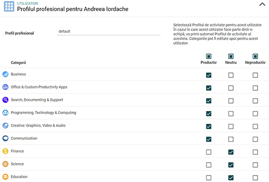Click the Communication category icon
Viewport: 269px width, 182px height.
(5, 138)
